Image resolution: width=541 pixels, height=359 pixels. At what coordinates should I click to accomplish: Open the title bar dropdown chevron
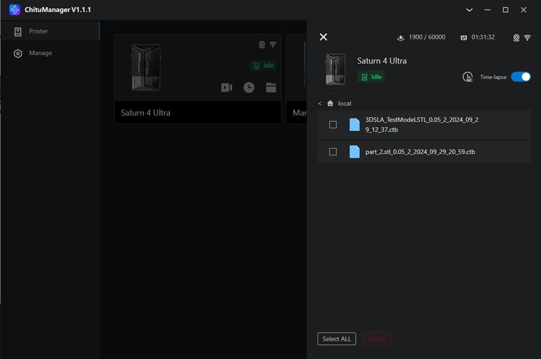469,10
